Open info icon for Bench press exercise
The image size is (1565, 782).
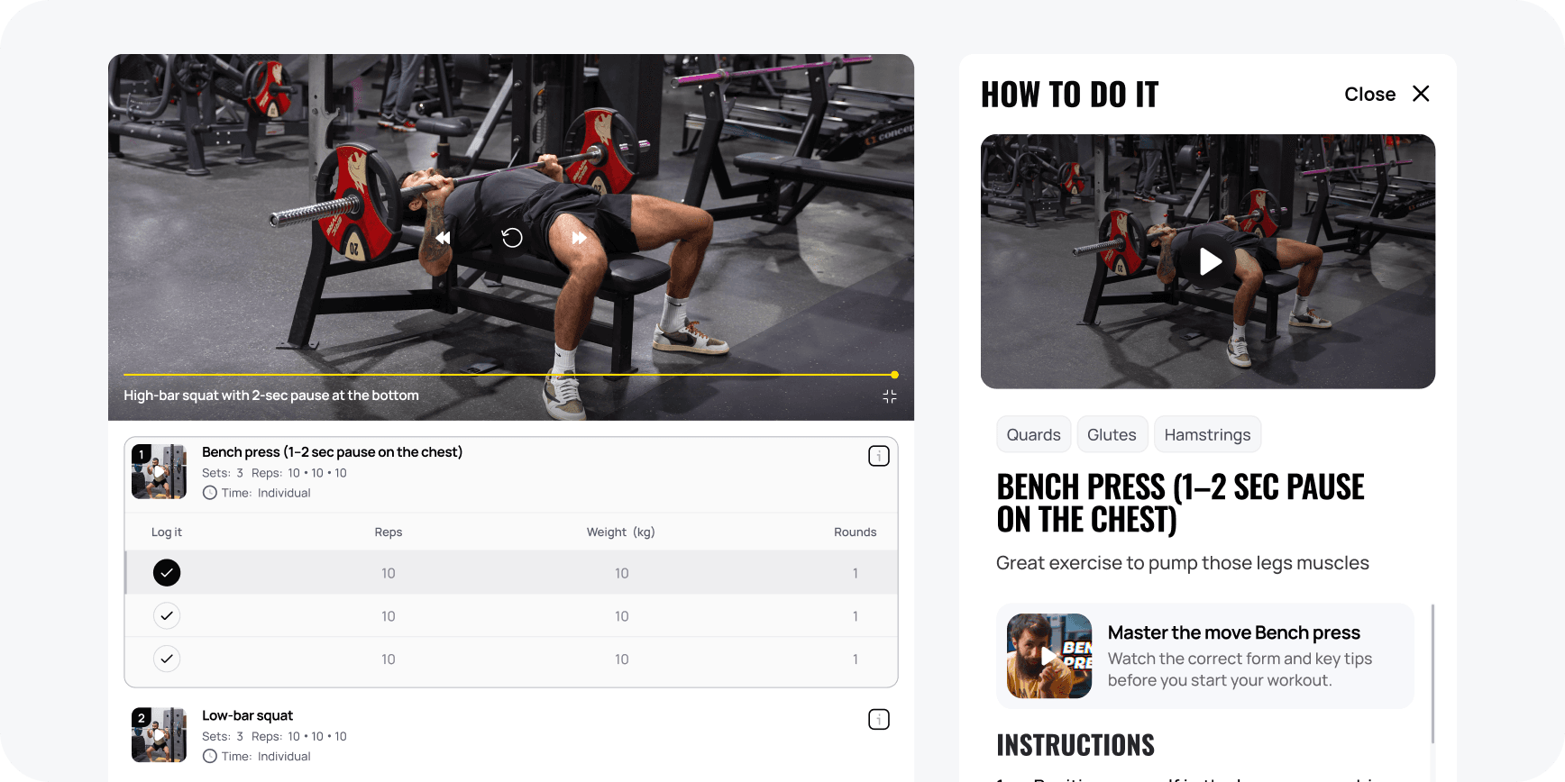coord(879,456)
